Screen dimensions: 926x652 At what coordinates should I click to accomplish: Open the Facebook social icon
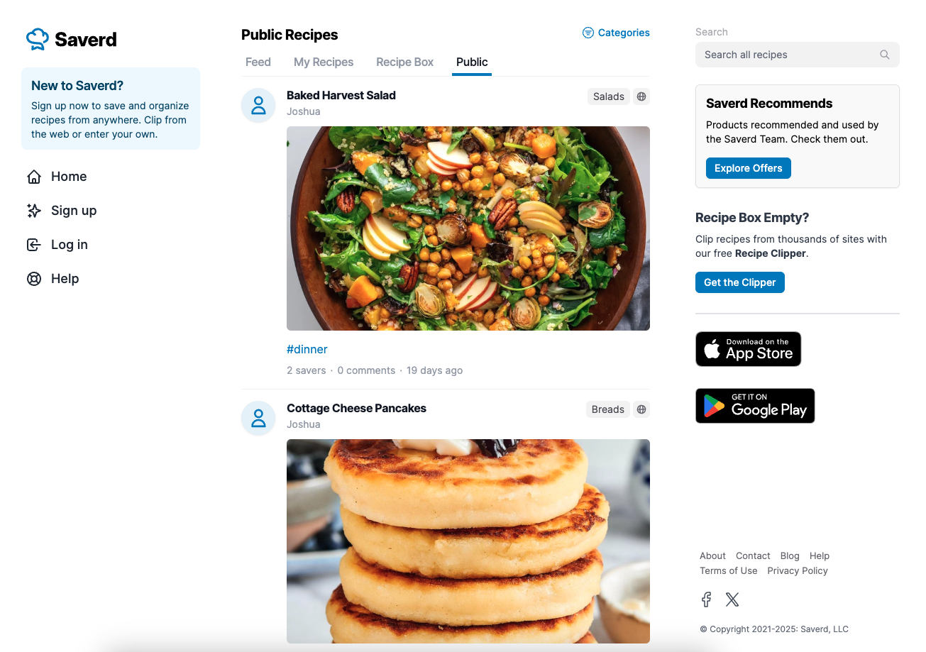(706, 599)
